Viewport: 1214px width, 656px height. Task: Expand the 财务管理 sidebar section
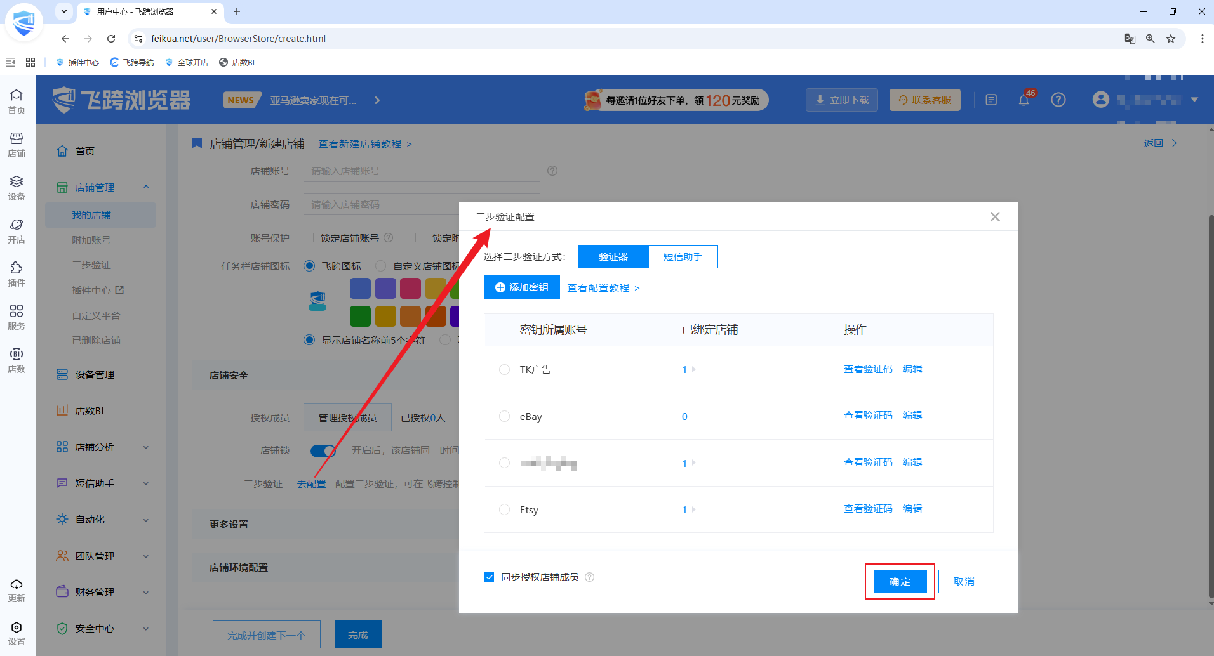146,593
